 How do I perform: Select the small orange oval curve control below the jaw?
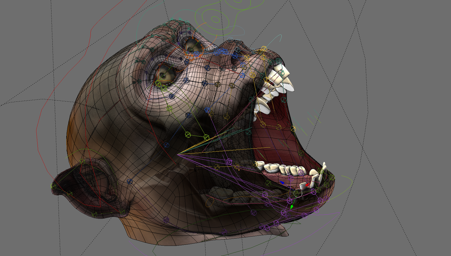pyautogui.click(x=210, y=202)
